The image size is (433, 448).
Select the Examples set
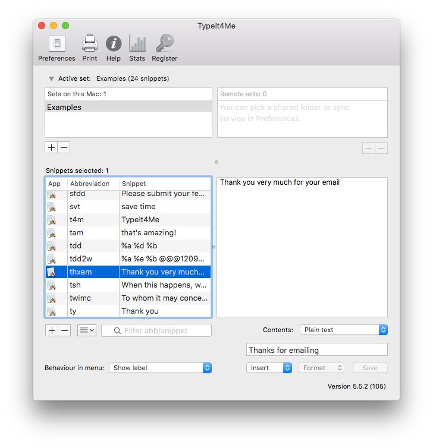coord(128,107)
